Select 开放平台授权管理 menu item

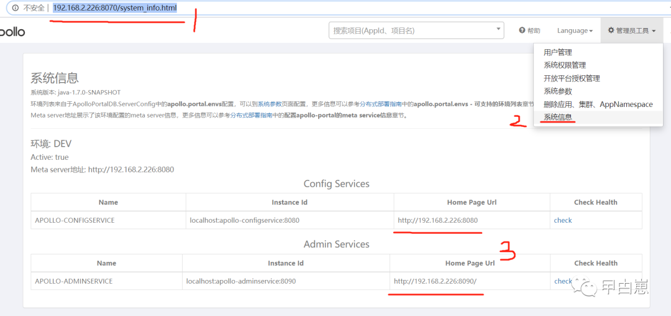(598, 78)
